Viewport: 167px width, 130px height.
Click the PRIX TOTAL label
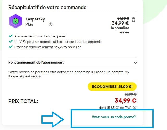pos(23,101)
